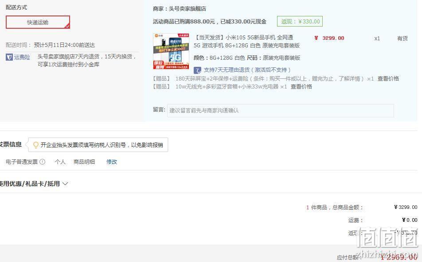Click the red price ¥3299.00
The height and width of the screenshot is (262, 422).
tap(329, 38)
